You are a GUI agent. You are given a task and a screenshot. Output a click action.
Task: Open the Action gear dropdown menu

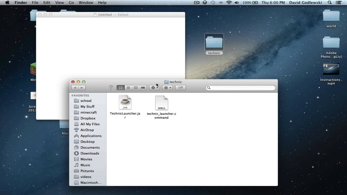click(155, 88)
